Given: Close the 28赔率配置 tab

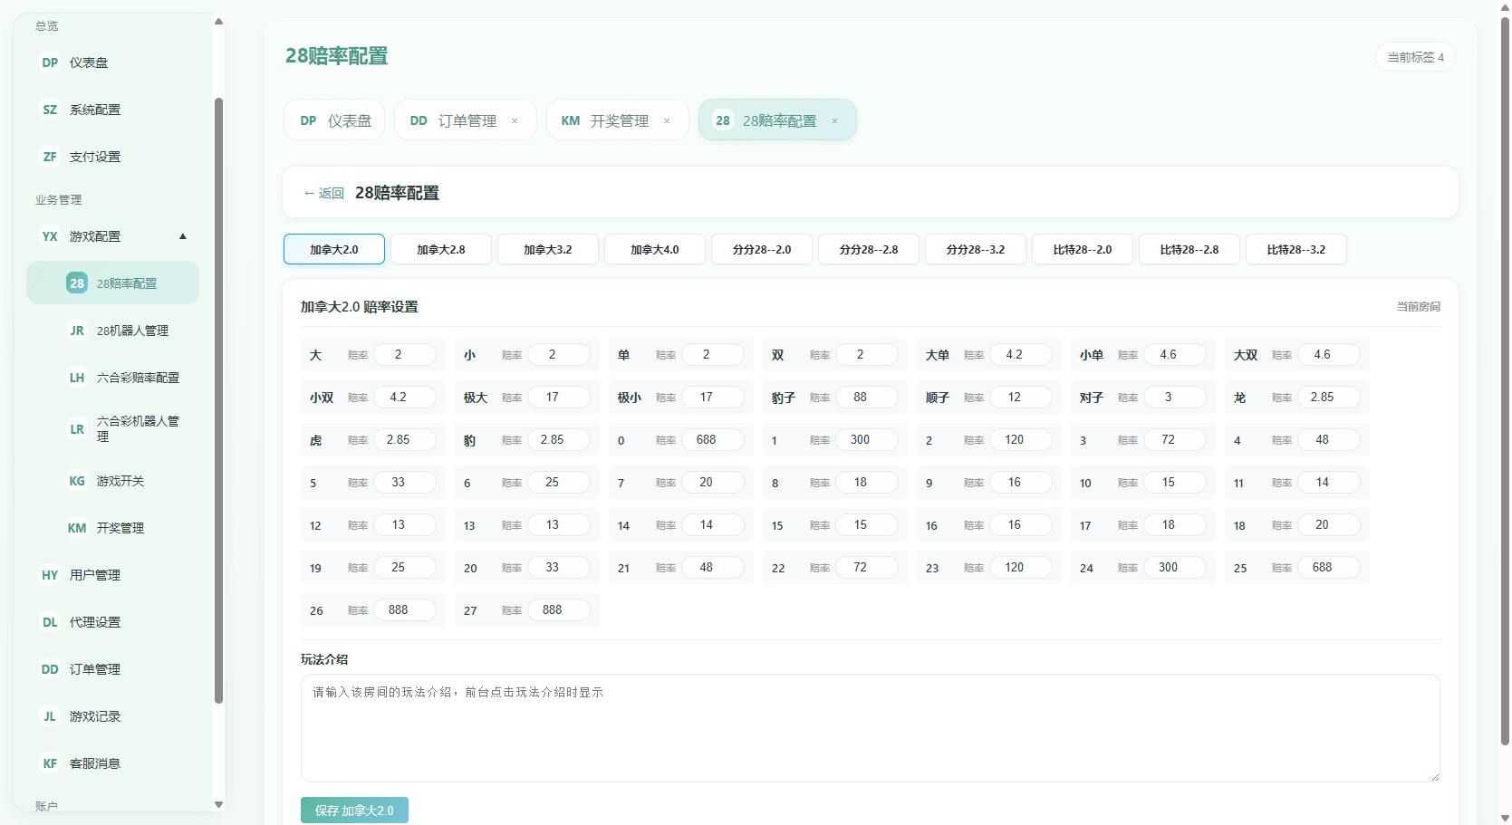Looking at the screenshot, I should tap(834, 120).
